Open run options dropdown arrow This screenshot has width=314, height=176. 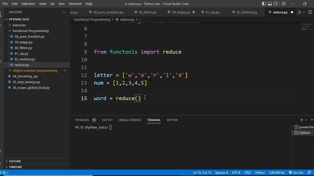tap(304, 12)
